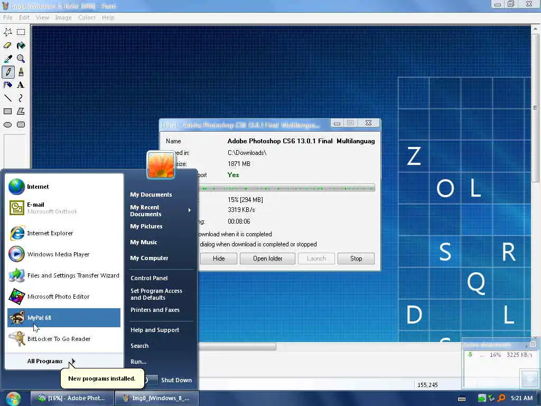
Task: Launch Windows Media Player
Action: [64, 254]
